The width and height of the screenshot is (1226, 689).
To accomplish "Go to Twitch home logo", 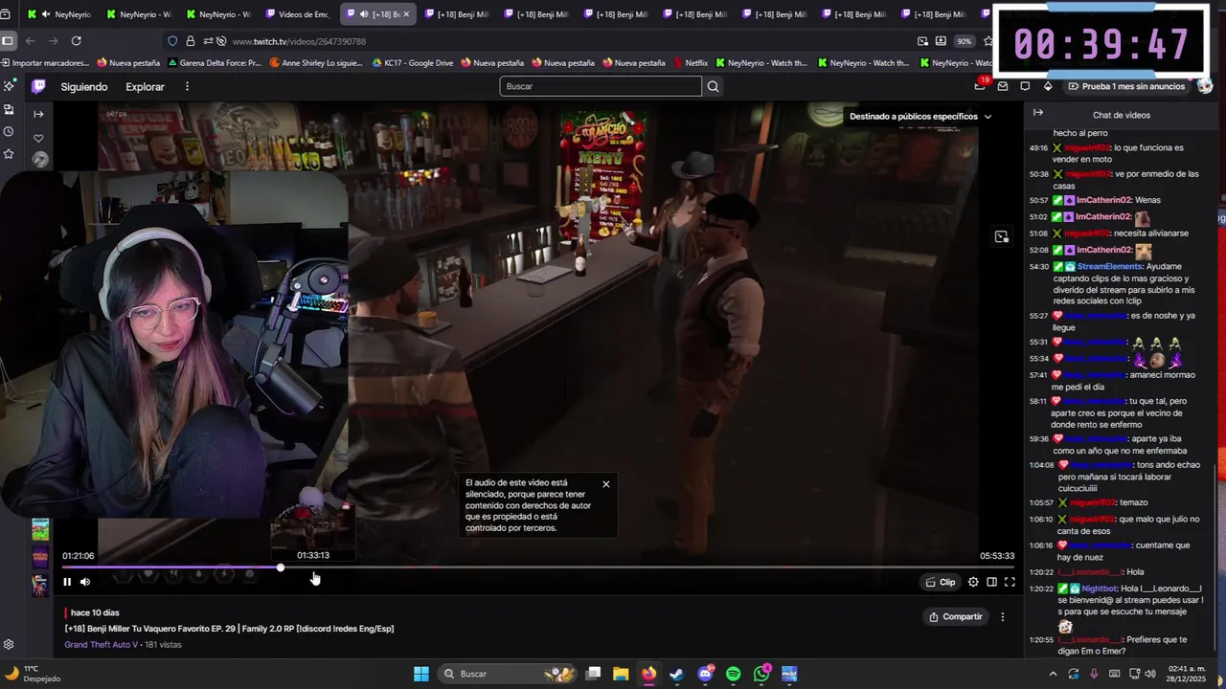I will 38,86.
